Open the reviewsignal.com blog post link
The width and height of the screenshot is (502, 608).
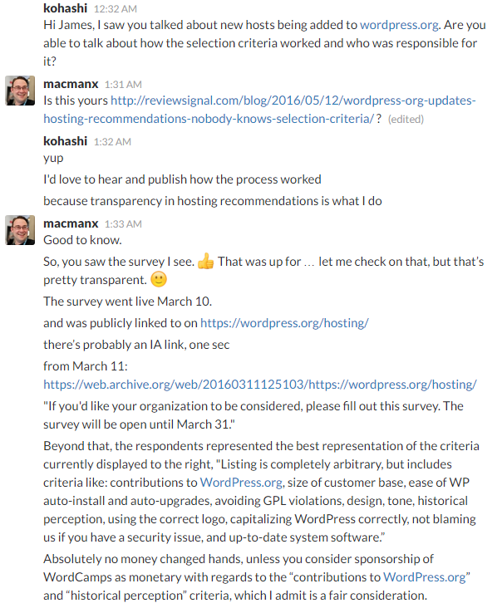coord(259,110)
